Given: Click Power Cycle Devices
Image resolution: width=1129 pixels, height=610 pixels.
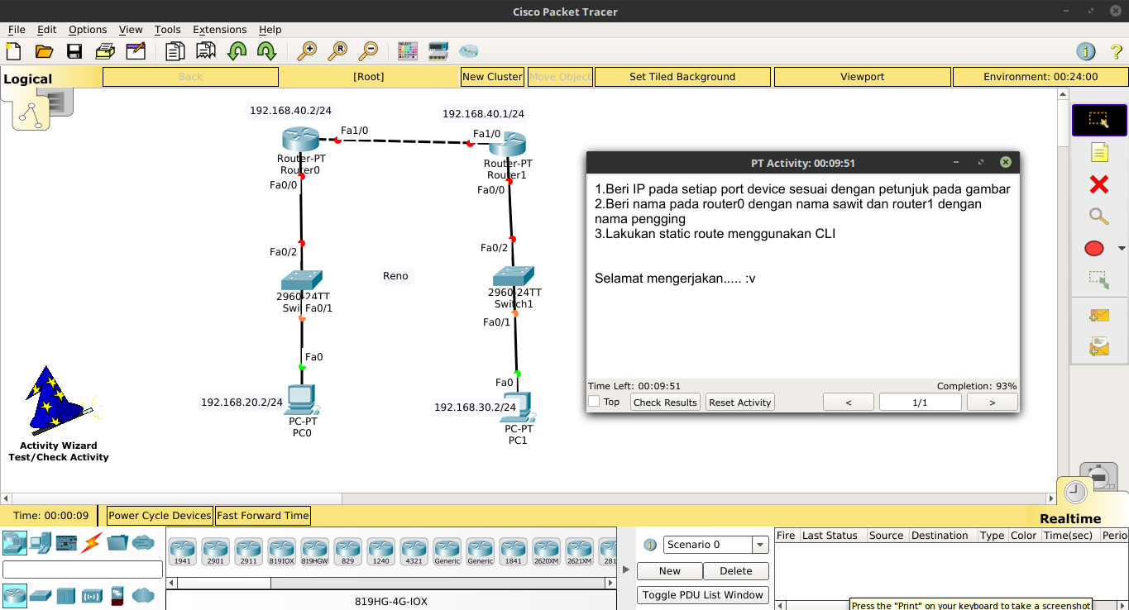Looking at the screenshot, I should (x=159, y=515).
